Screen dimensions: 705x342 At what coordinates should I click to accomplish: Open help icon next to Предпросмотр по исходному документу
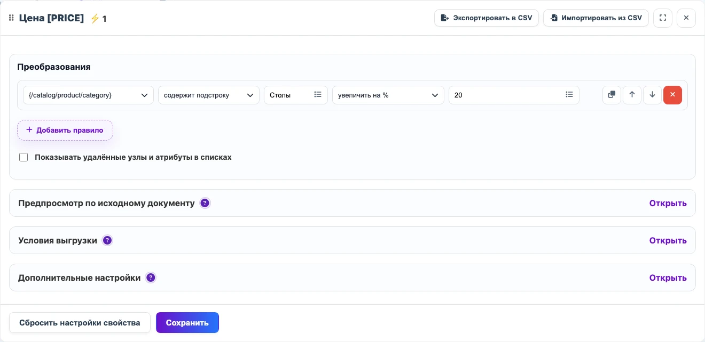tap(205, 203)
